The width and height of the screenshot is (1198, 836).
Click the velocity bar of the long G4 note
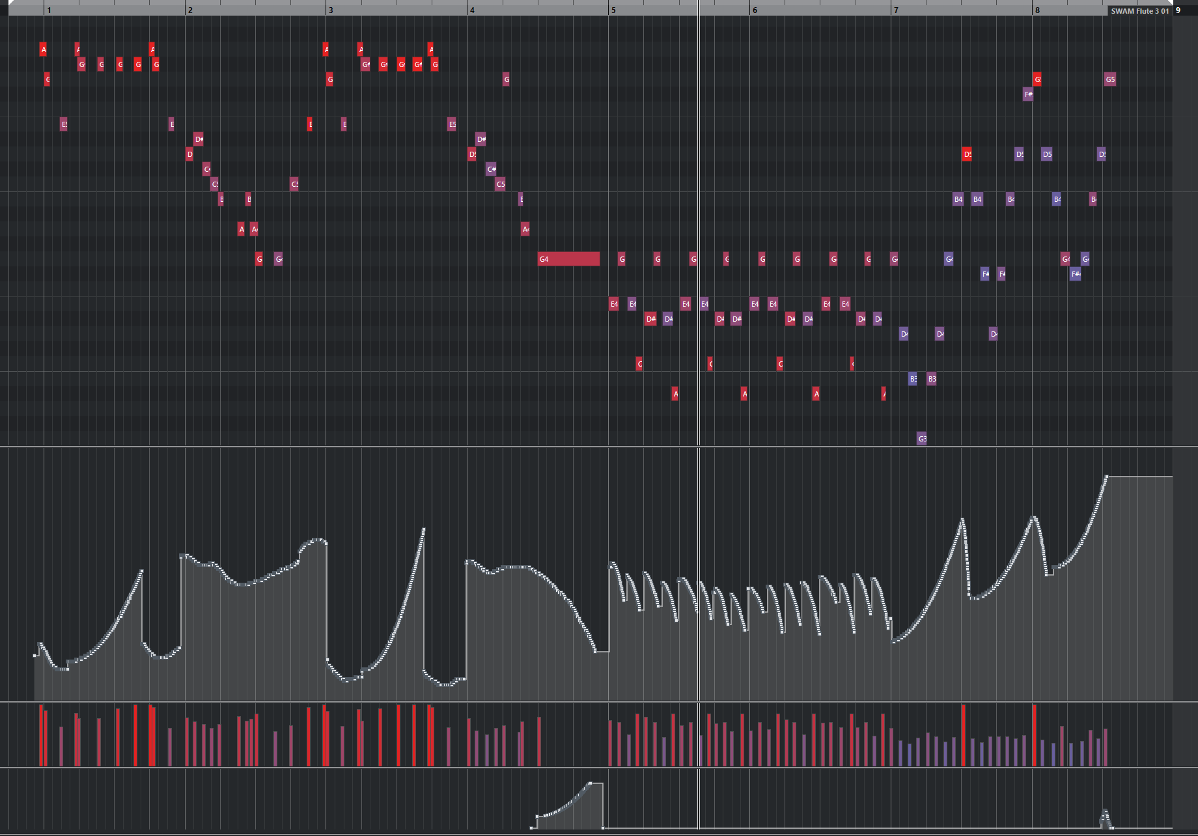tap(539, 741)
